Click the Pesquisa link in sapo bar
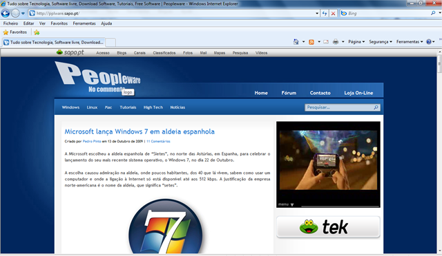Screen dimensions: 442x256 pos(240,53)
